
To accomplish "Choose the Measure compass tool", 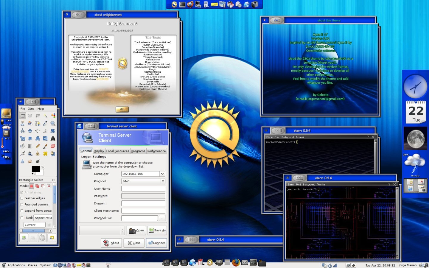I will click(23, 131).
